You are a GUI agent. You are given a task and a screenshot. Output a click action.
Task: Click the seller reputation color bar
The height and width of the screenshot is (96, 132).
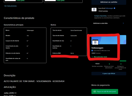109,61
